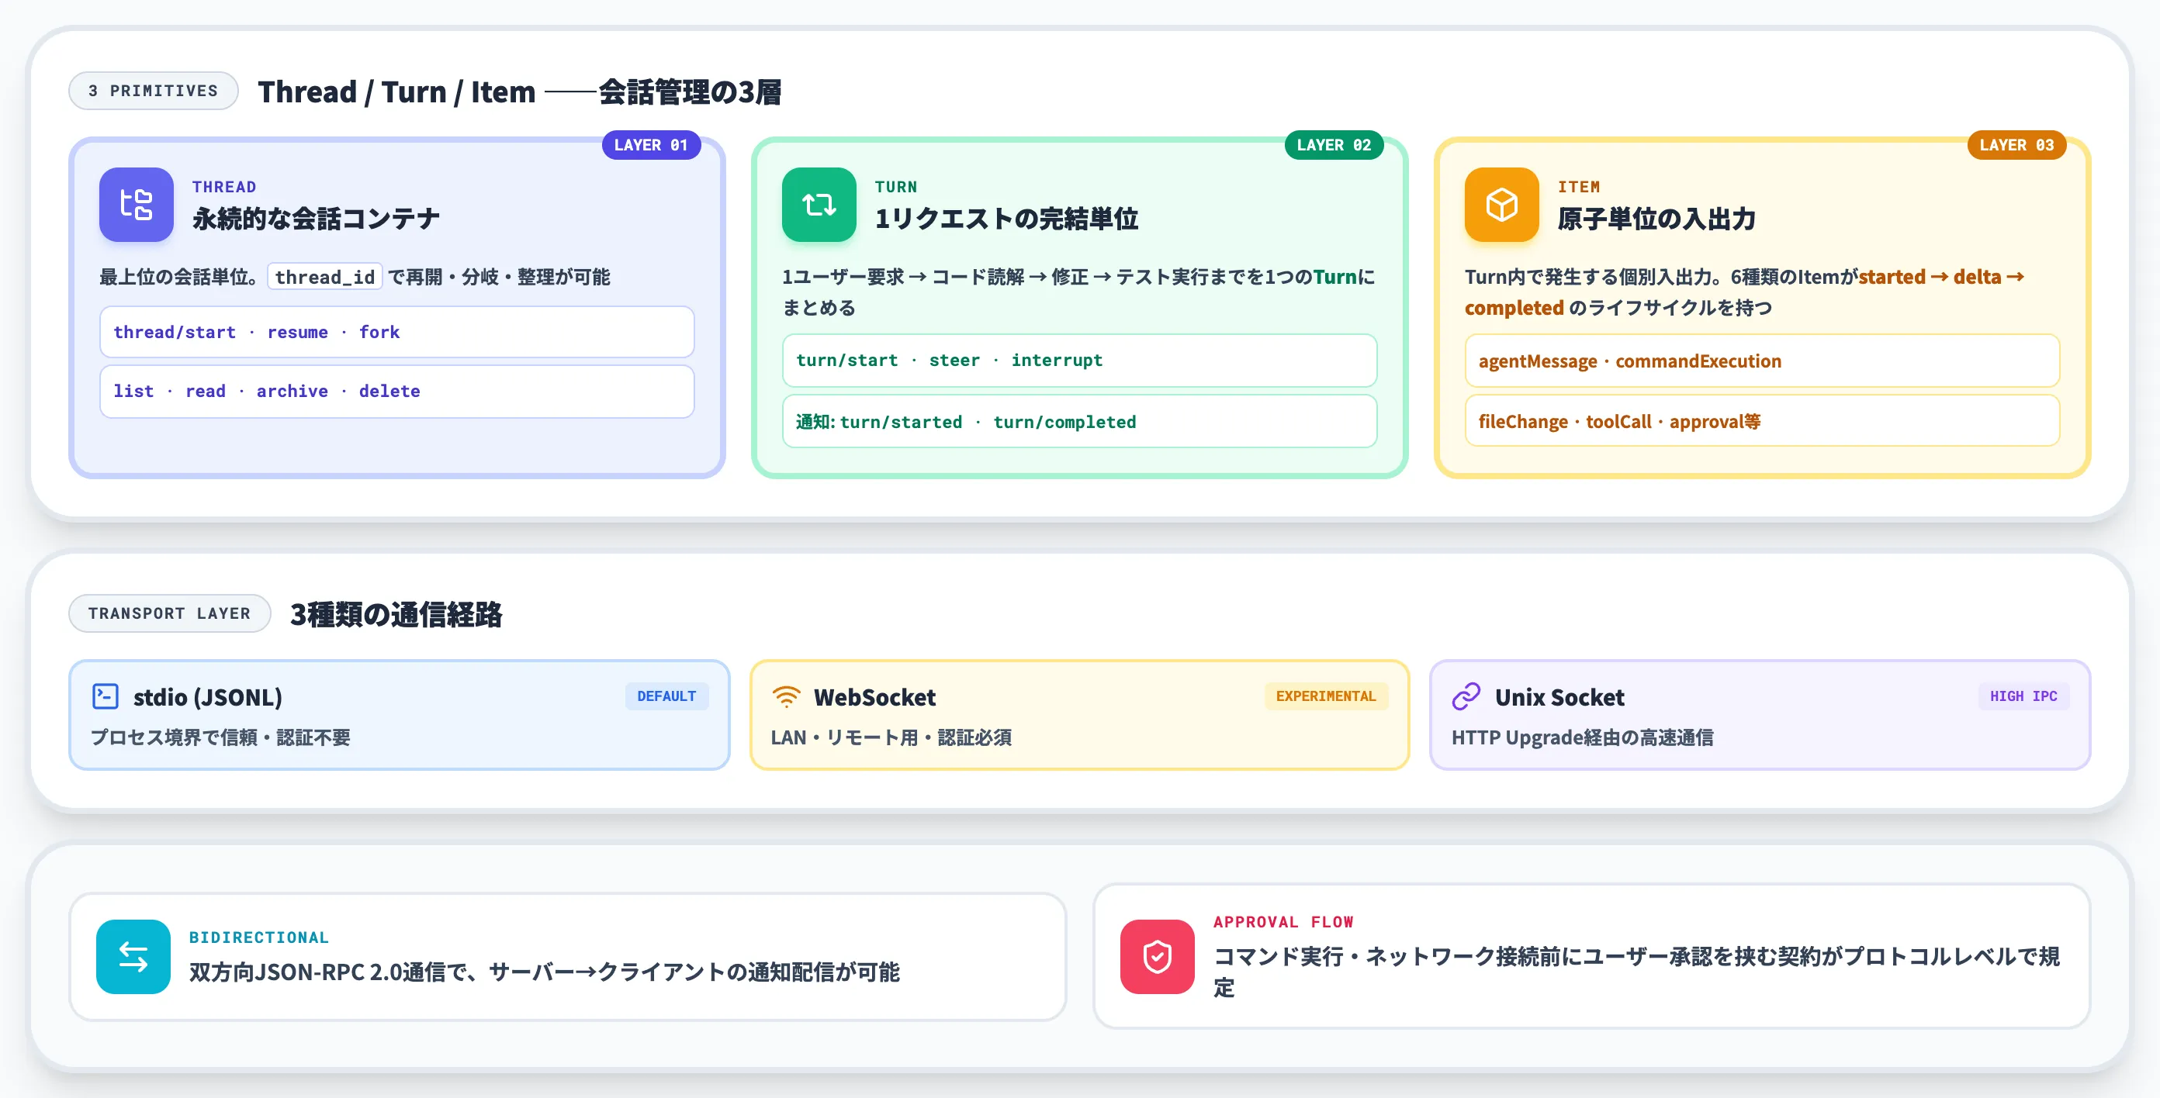
Task: Click the 'stdio (JSONL)' card title
Action: [208, 696]
